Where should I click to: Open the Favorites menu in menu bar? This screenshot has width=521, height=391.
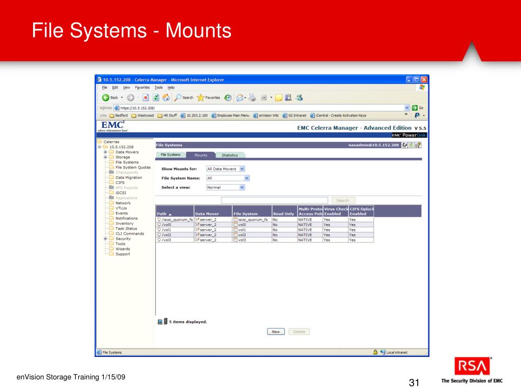point(142,88)
